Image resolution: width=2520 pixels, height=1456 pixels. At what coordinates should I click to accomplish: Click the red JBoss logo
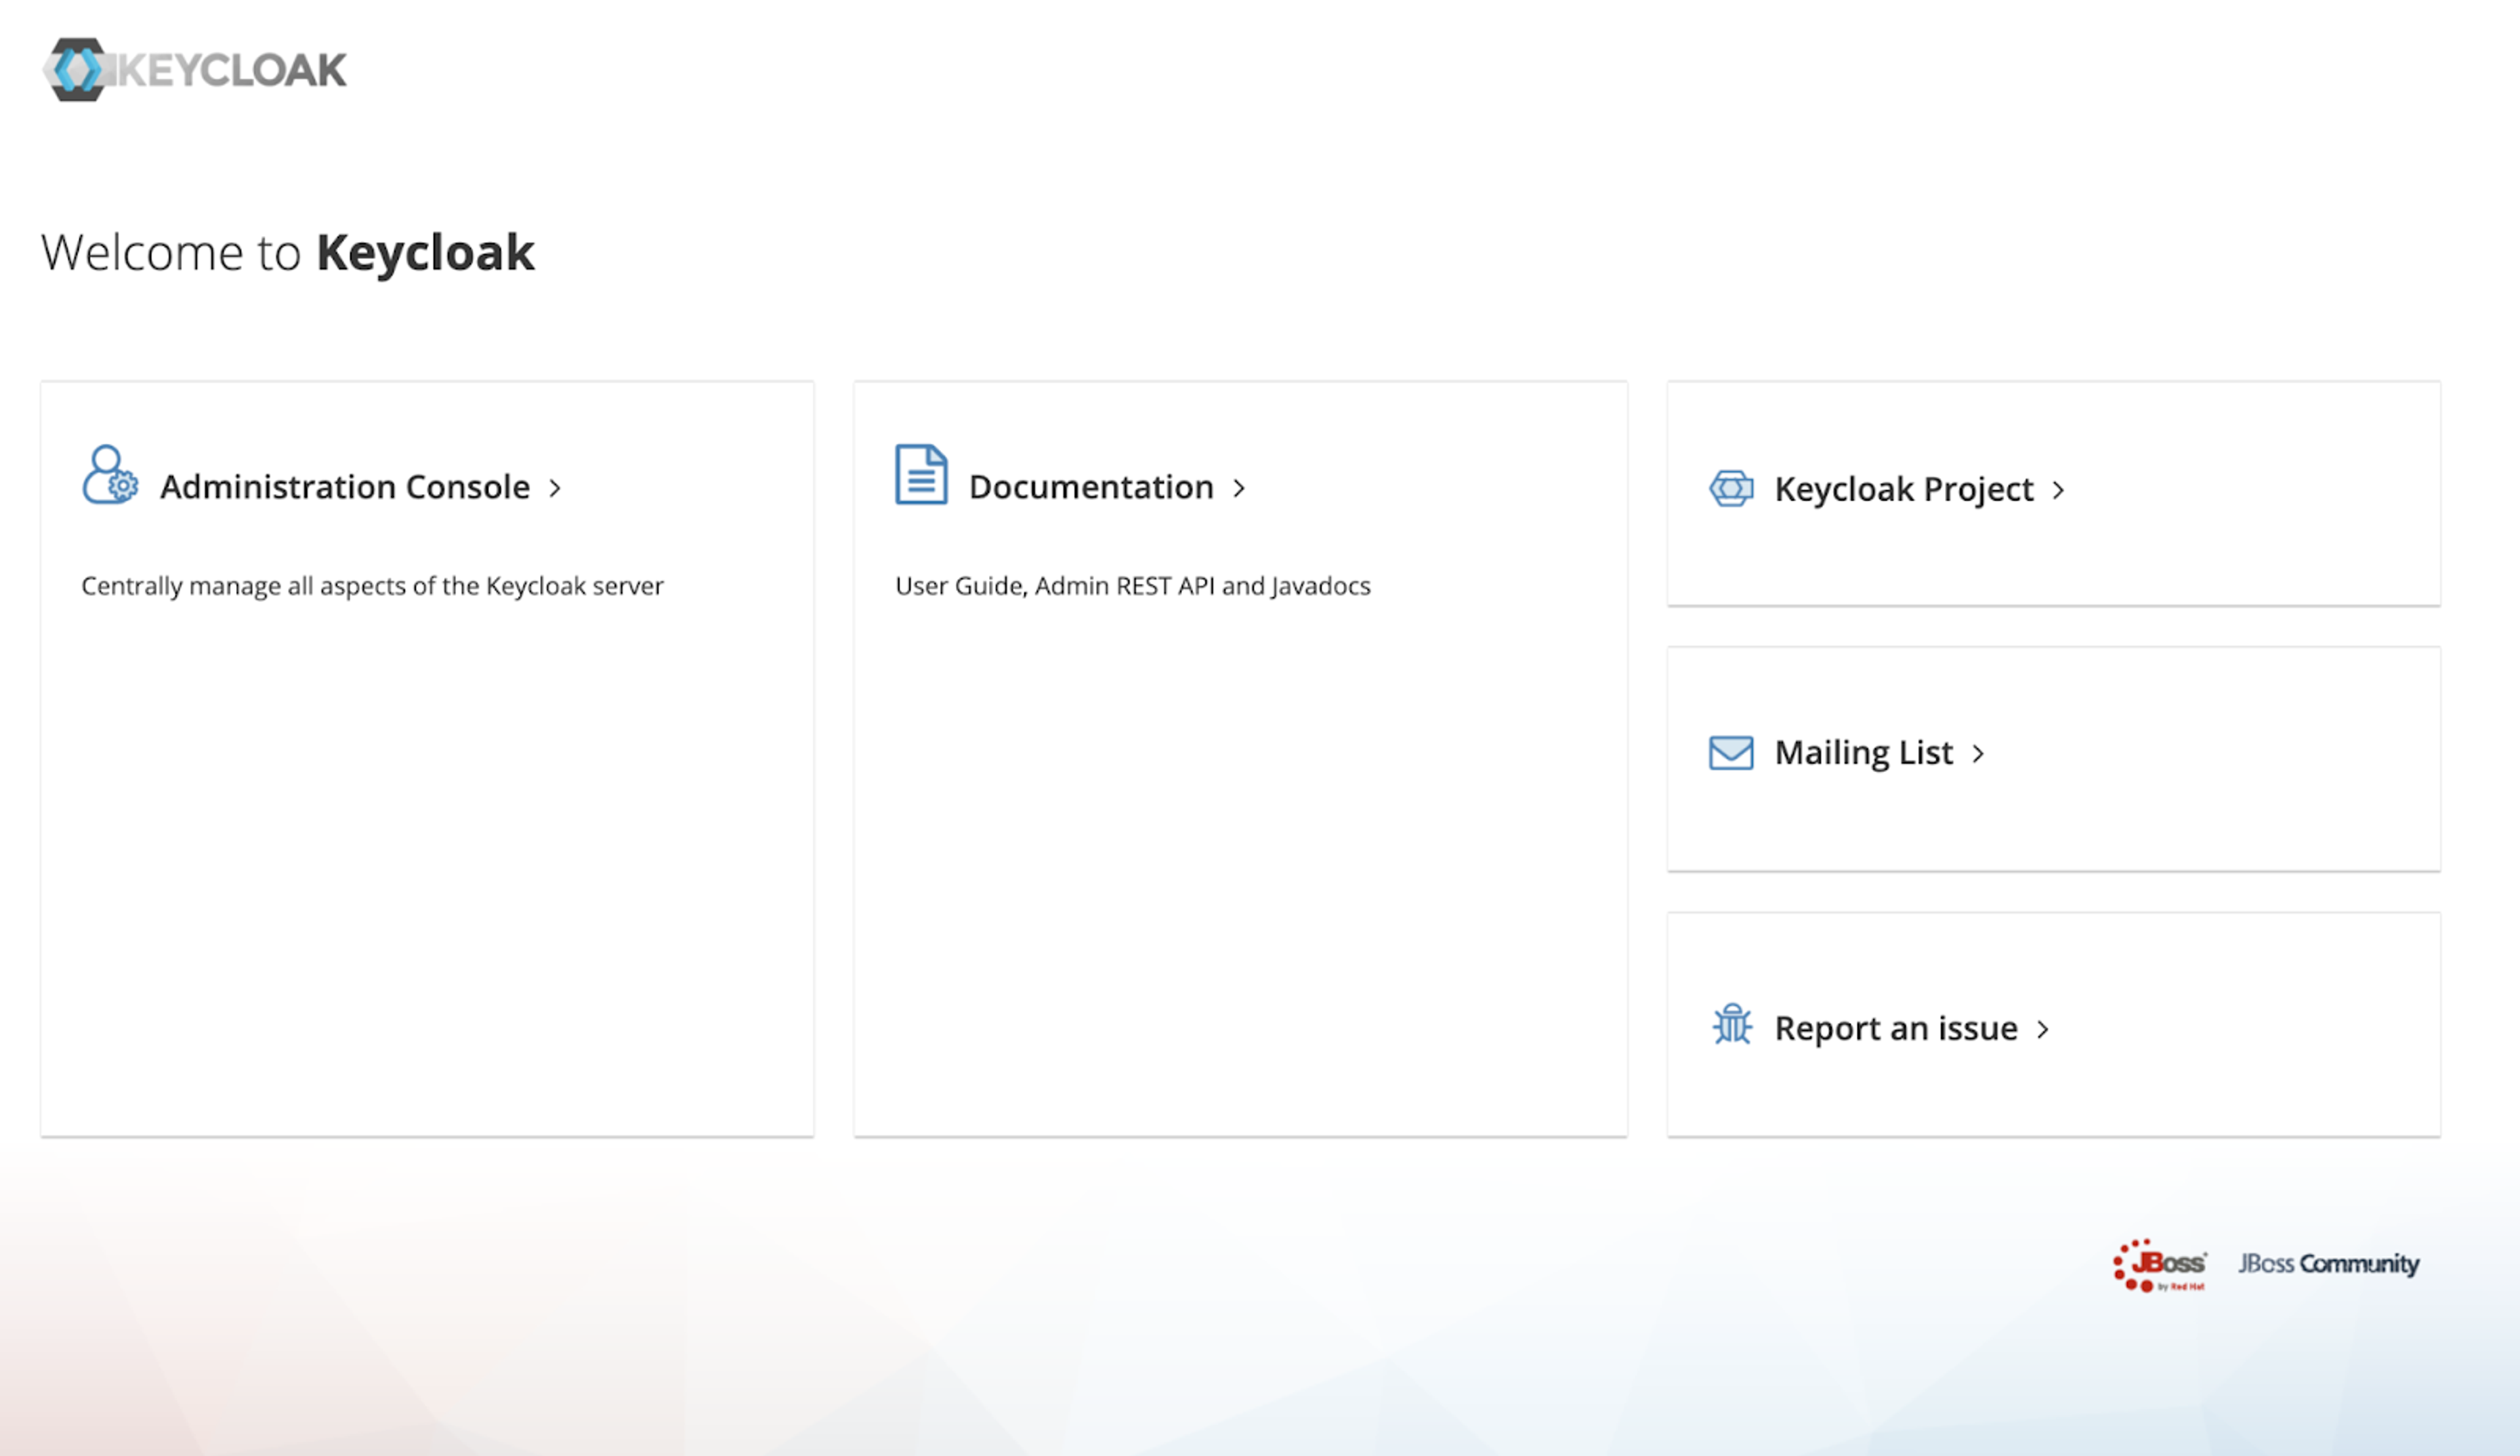[x=2160, y=1265]
